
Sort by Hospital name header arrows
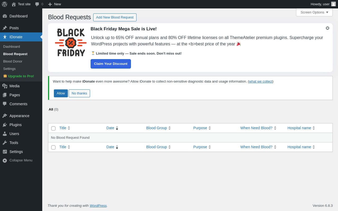click(314, 128)
